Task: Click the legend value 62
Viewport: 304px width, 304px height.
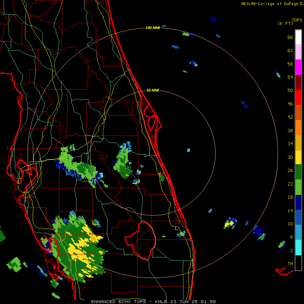Action: [290, 51]
